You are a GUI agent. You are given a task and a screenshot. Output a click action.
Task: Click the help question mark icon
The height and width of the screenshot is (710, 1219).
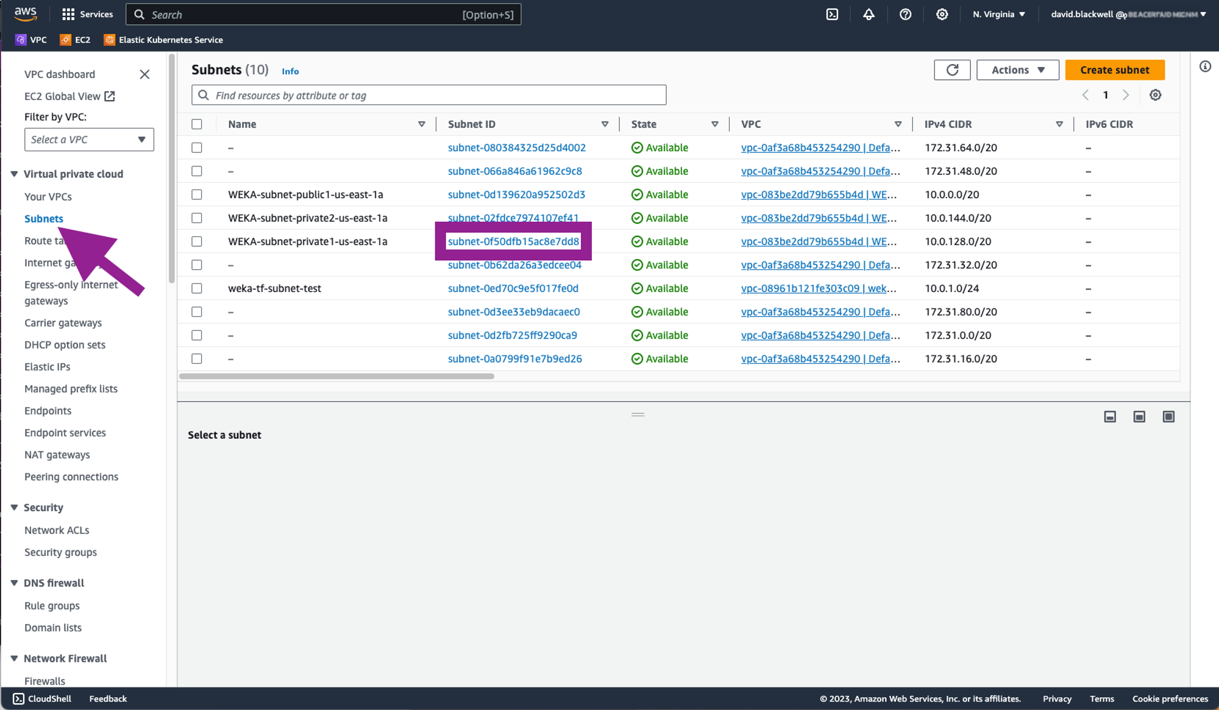pyautogui.click(x=905, y=14)
